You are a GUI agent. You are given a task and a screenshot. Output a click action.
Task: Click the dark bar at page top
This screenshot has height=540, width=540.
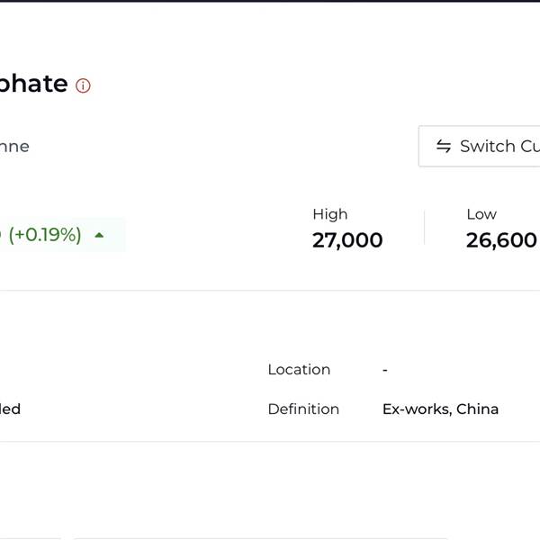(x=270, y=1)
